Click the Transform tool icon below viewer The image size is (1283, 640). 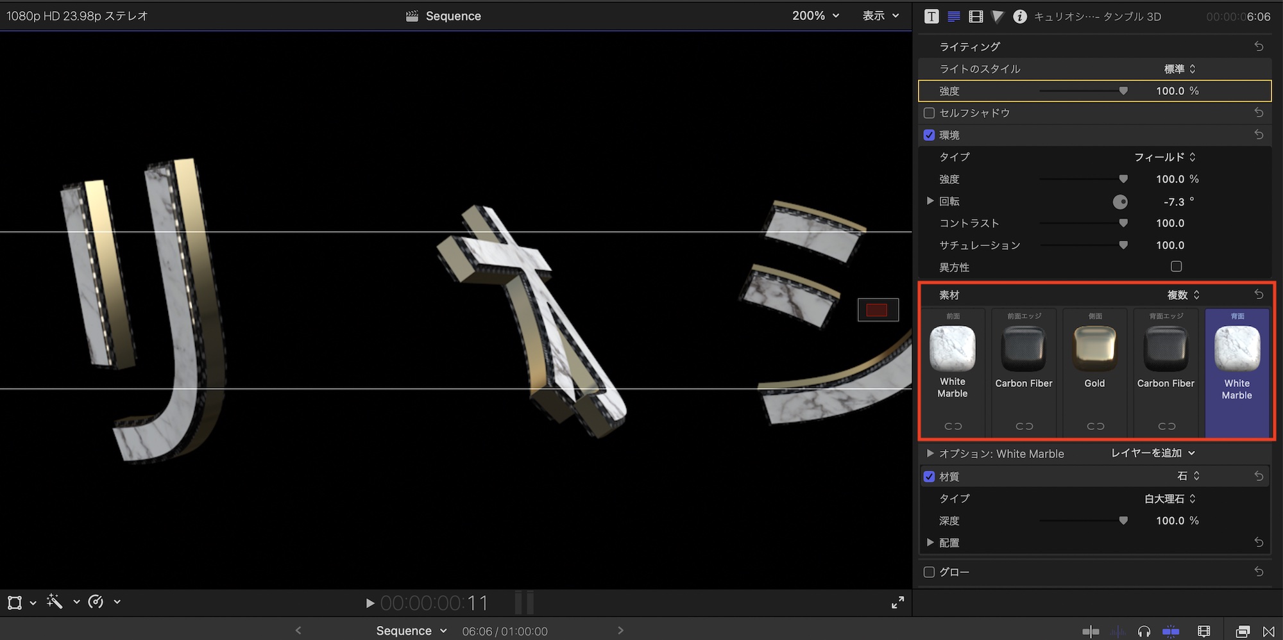point(15,602)
